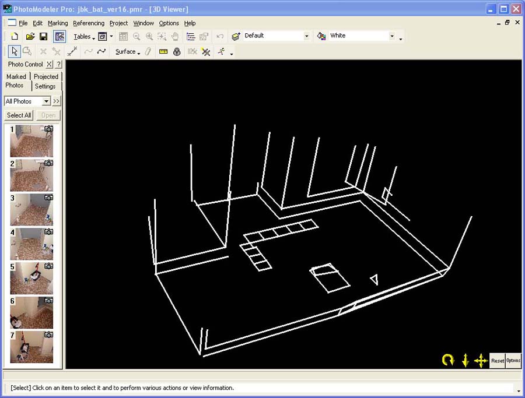
Task: Click the yellow vertical zoom arrow icon
Action: click(466, 361)
